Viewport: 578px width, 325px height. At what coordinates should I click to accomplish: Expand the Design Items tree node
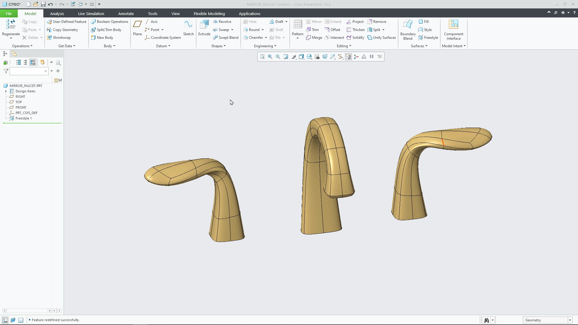tap(5, 91)
